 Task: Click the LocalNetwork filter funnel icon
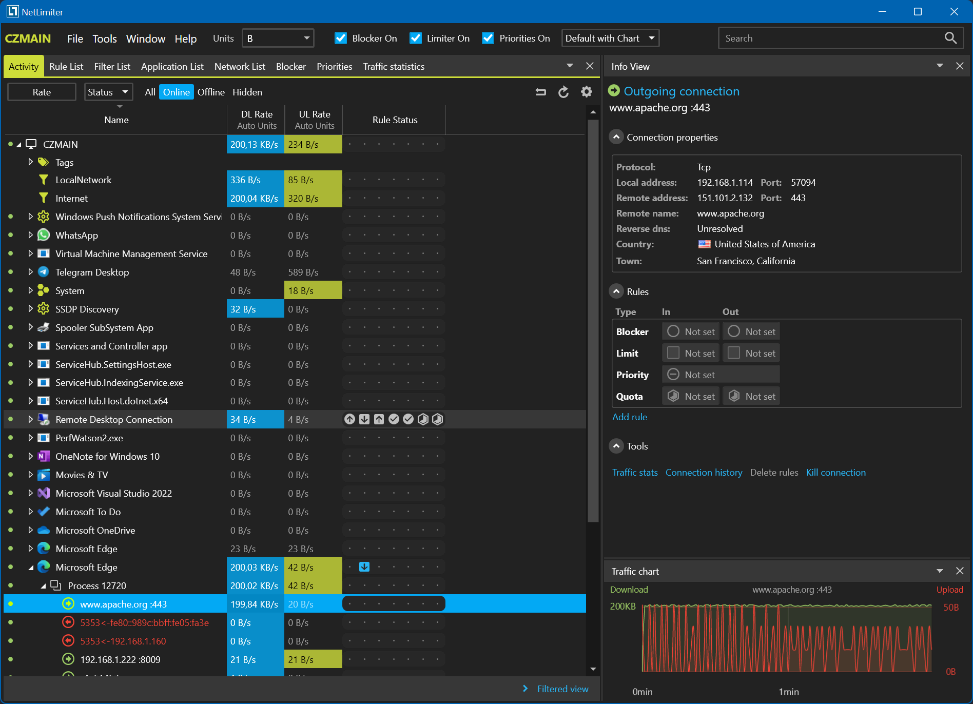point(44,180)
